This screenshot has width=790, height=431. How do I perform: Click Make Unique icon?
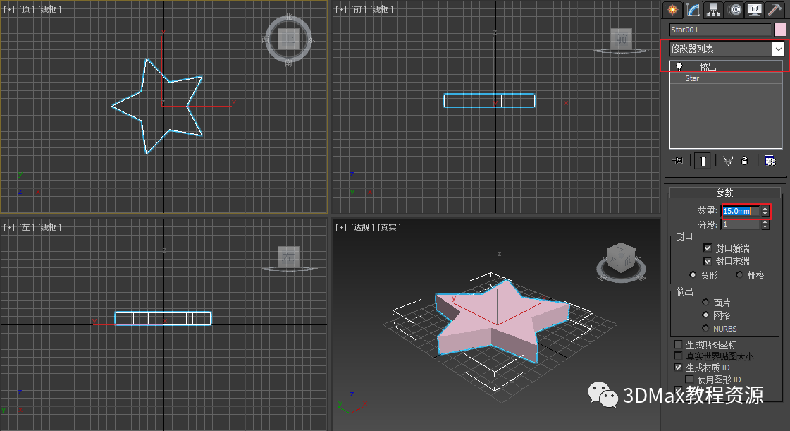coord(728,161)
